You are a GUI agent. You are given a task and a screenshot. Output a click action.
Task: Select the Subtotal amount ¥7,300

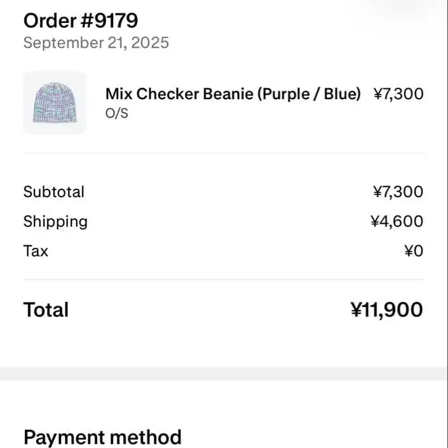click(x=398, y=192)
